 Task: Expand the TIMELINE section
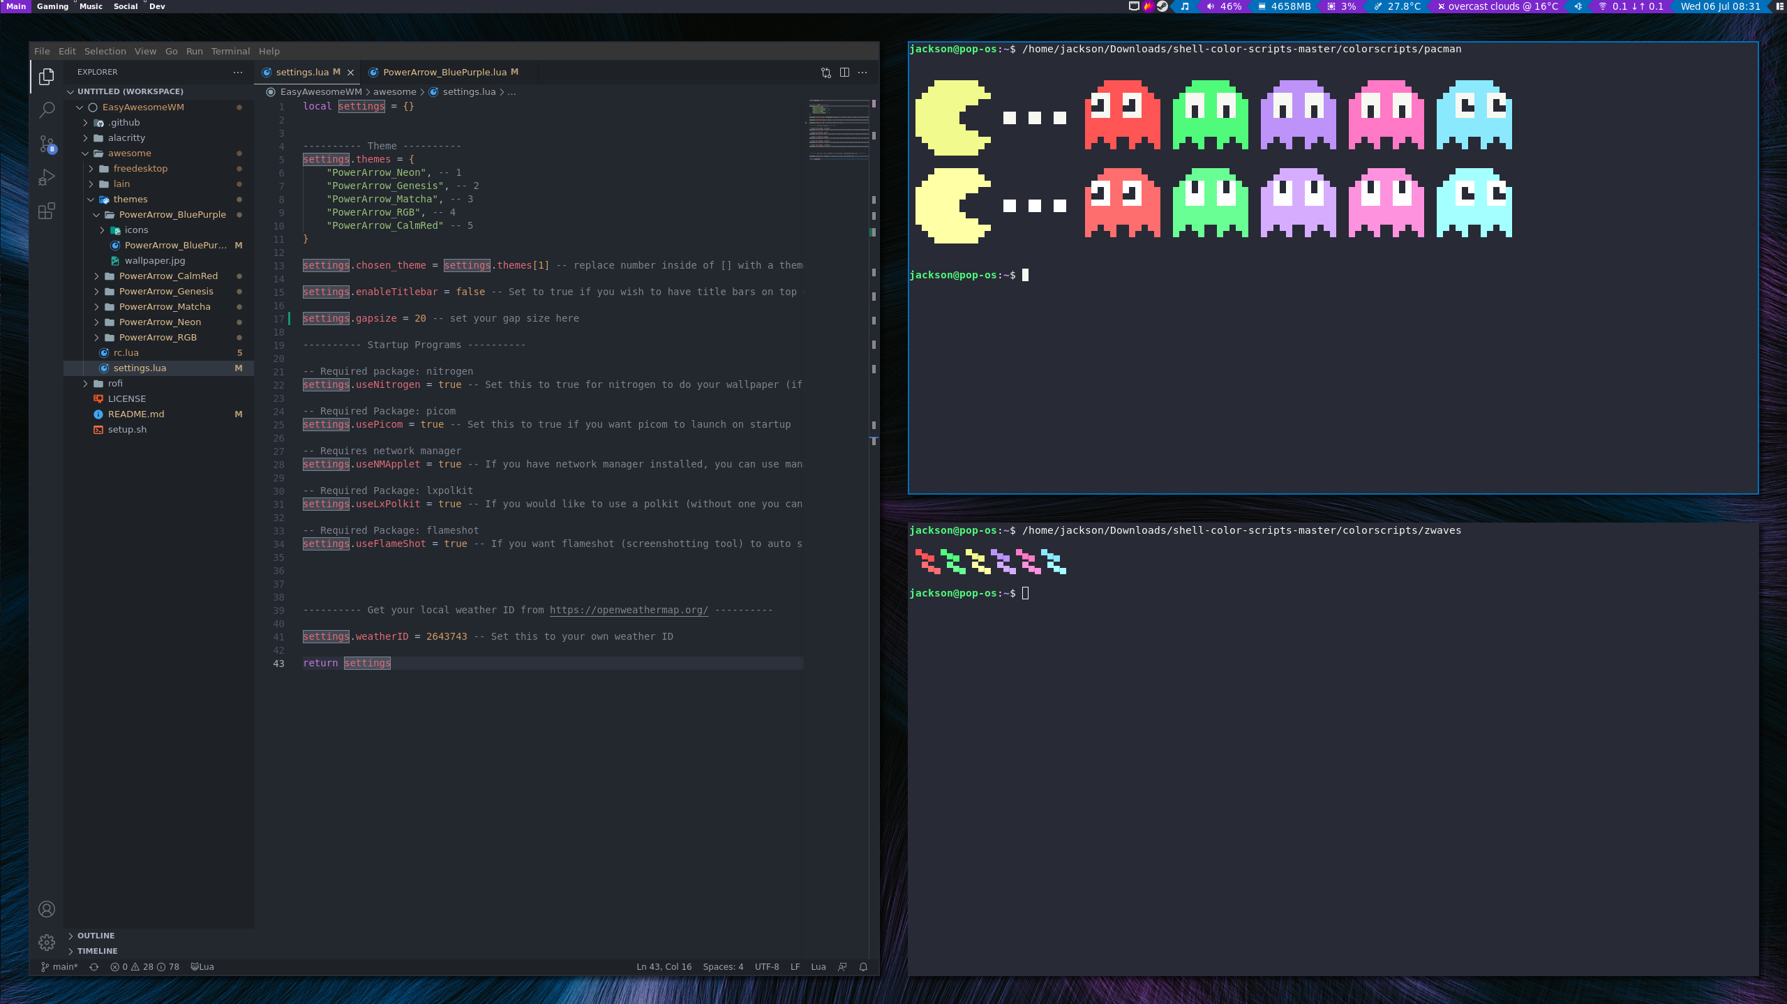coord(97,951)
